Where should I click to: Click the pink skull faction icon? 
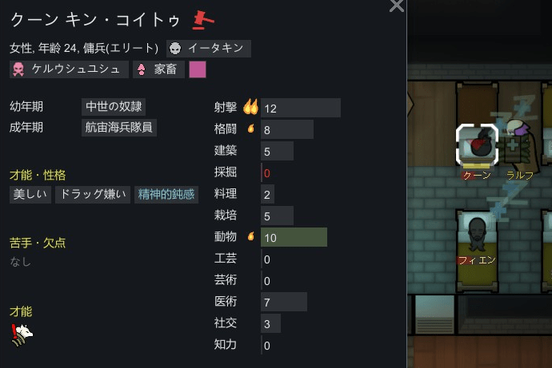click(x=18, y=69)
